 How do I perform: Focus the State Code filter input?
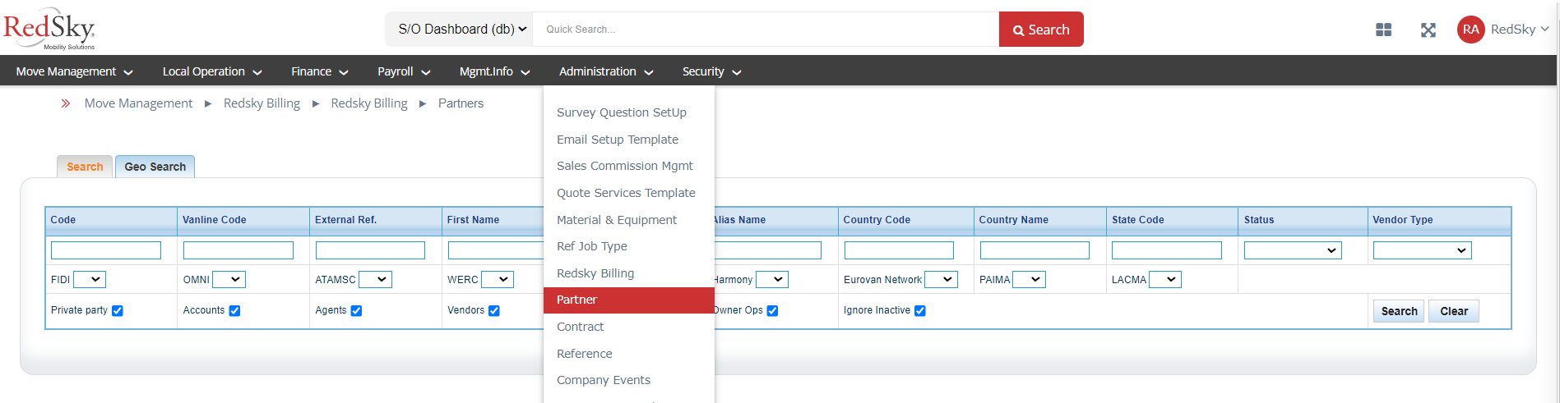(x=1167, y=250)
